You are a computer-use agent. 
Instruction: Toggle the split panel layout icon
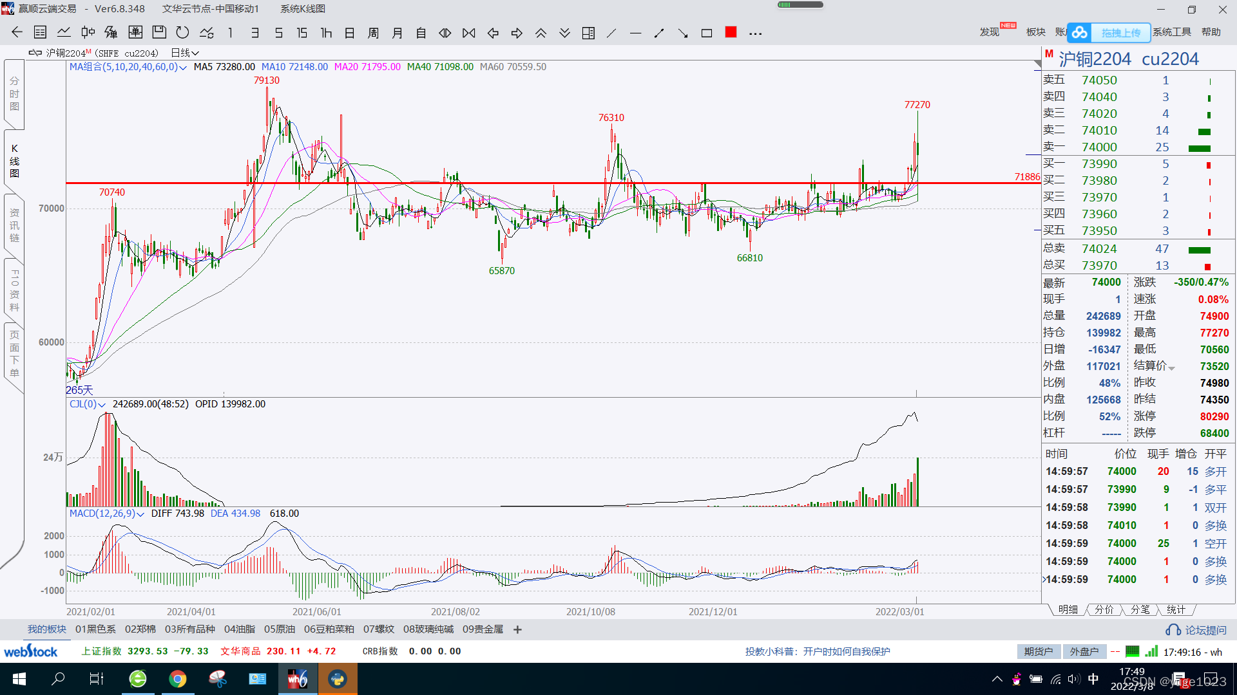[x=588, y=33]
